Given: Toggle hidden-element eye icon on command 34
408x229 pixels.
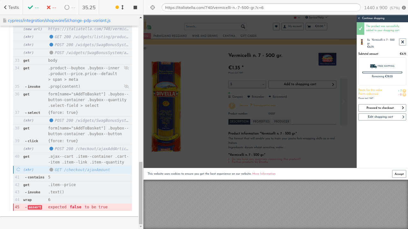Looking at the screenshot, I should (x=126, y=68).
